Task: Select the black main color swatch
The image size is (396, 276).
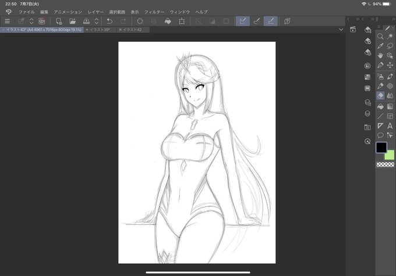Action: tap(381, 148)
